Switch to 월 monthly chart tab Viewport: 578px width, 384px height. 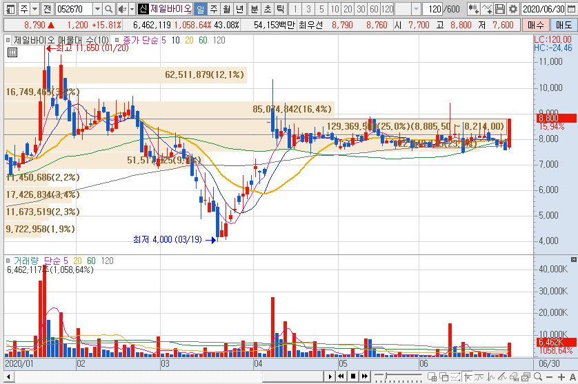click(227, 9)
